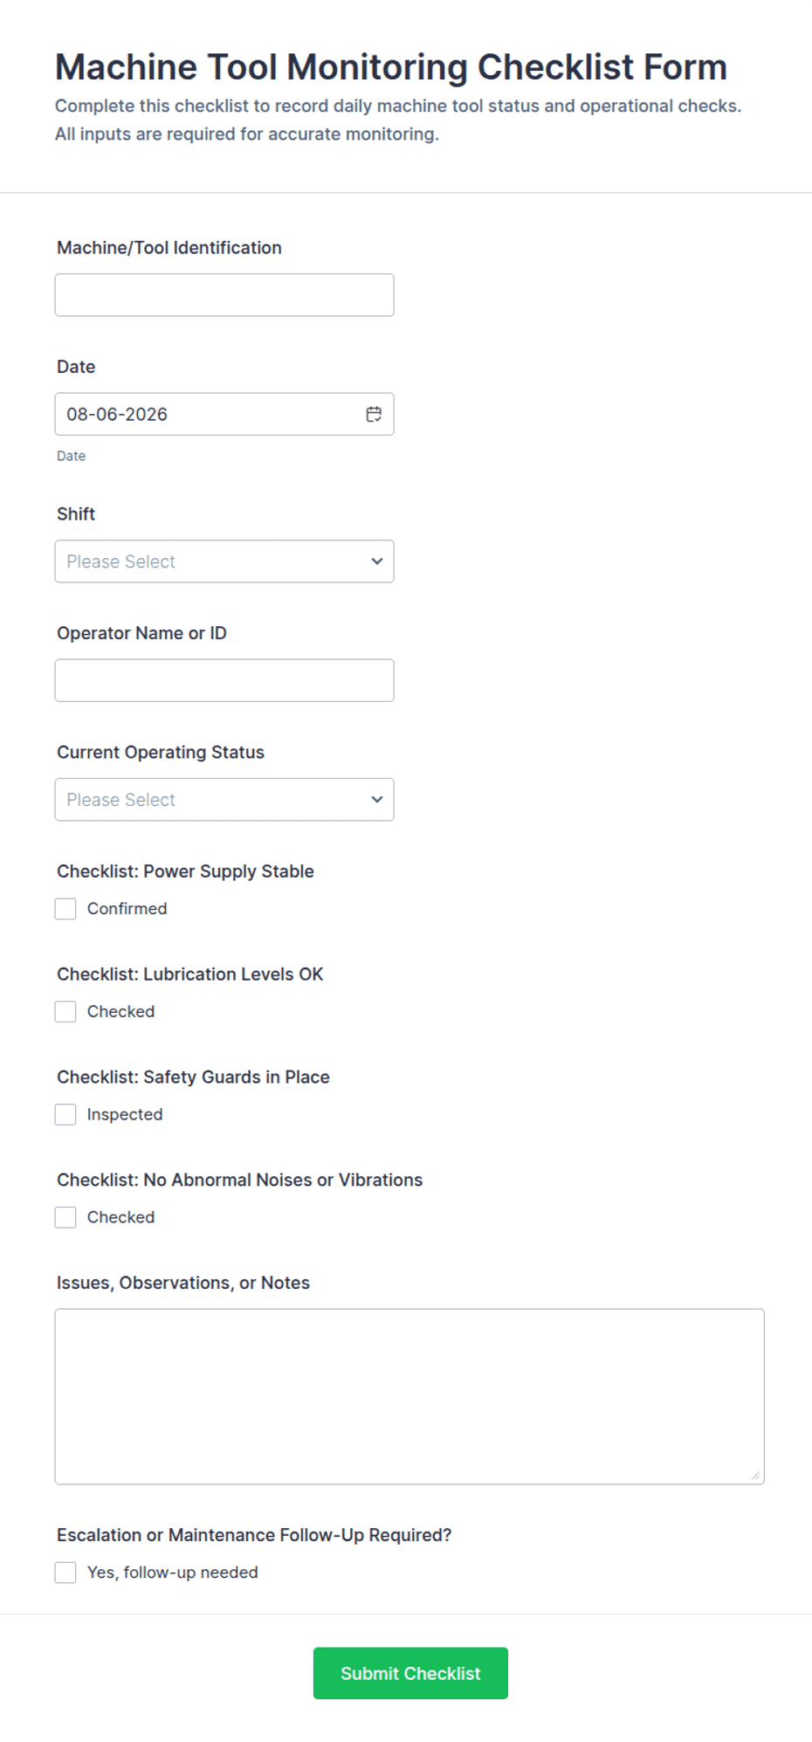Click the Machine Tool Monitoring Checklist Form heading
Screen dimensions: 812x1742
point(391,67)
